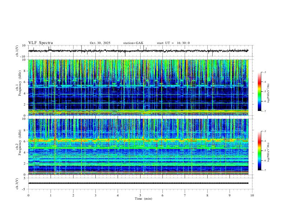Click the lower color bar's log(PSD) label
This screenshot has width=284, height=219.
(268, 152)
